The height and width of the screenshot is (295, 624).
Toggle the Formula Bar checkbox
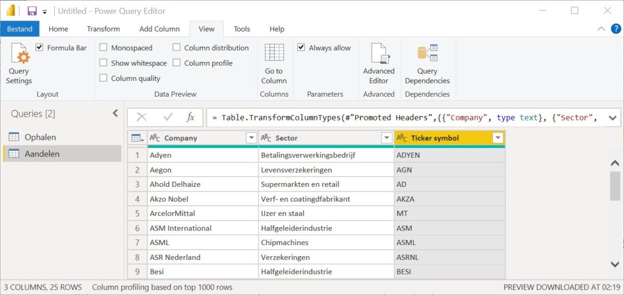(x=40, y=47)
